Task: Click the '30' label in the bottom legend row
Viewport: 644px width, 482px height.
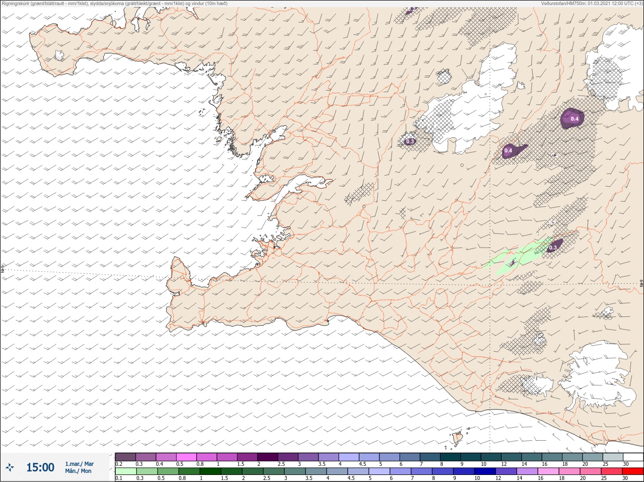Action: [x=625, y=478]
